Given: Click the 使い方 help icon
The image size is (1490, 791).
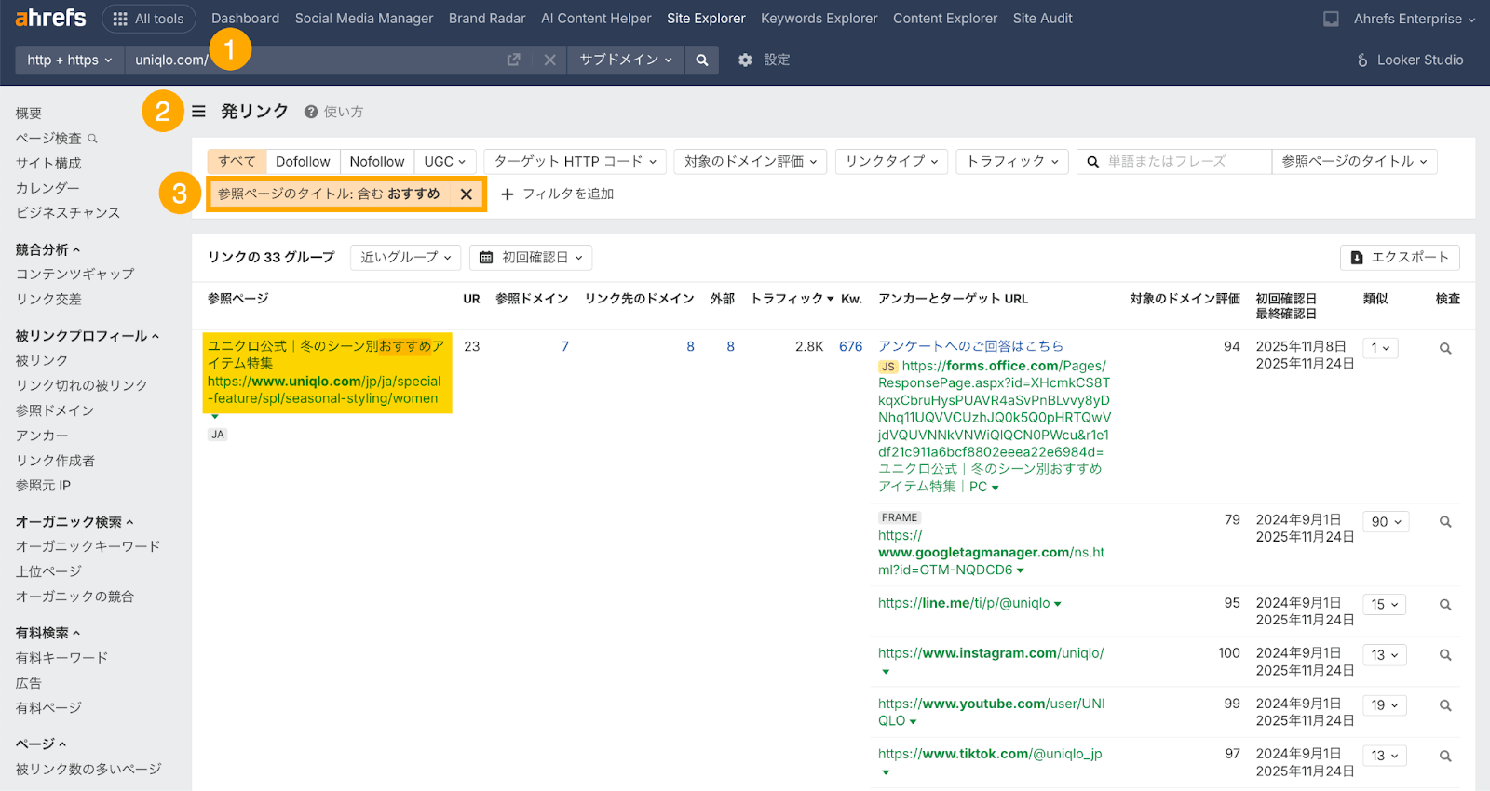Looking at the screenshot, I should pos(311,112).
